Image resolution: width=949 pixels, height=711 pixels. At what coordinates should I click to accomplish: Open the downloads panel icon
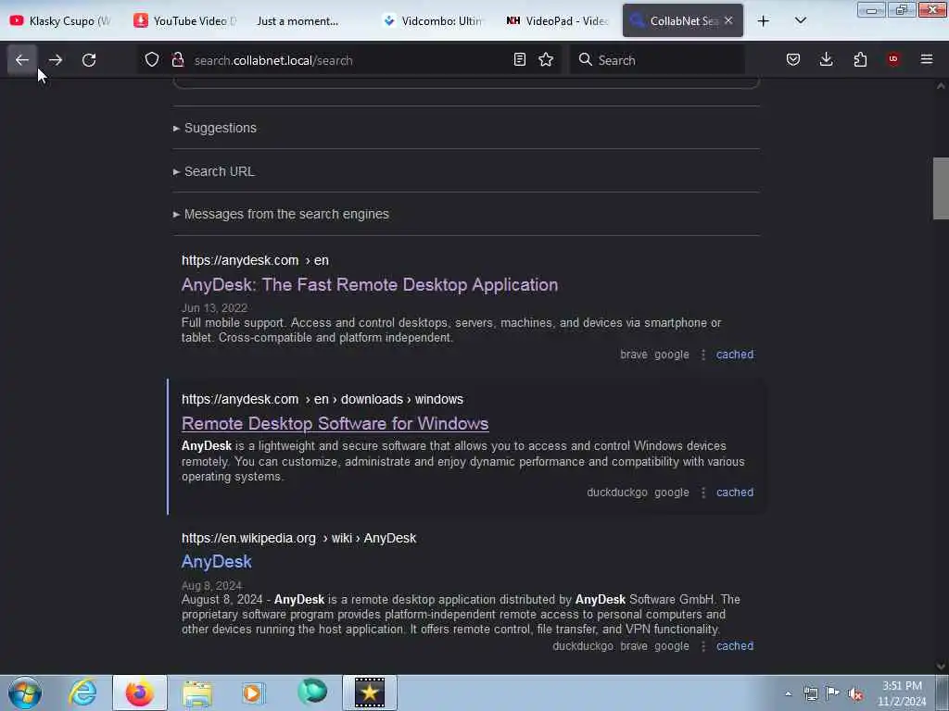click(x=826, y=60)
